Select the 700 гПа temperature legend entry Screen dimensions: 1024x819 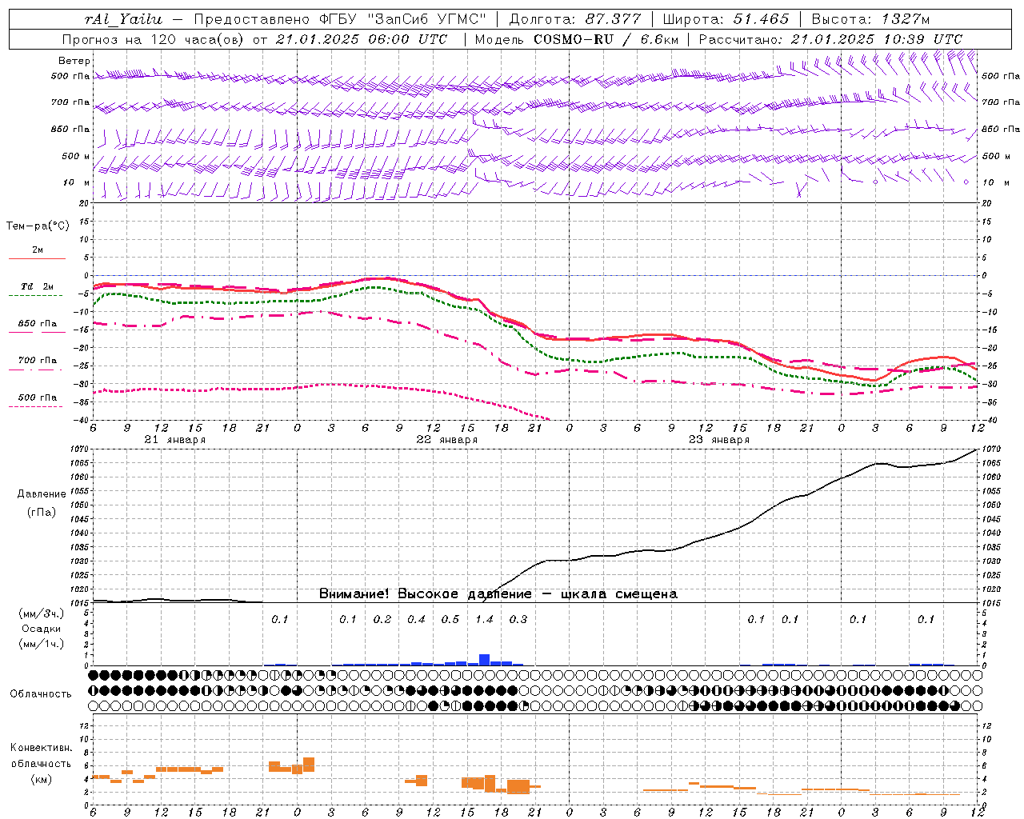[38, 361]
